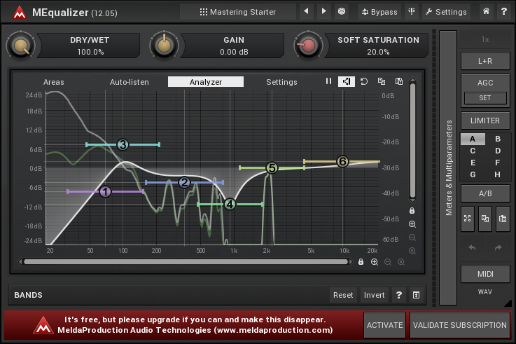Select preset slot G
The image size is (516, 344).
[473, 174]
